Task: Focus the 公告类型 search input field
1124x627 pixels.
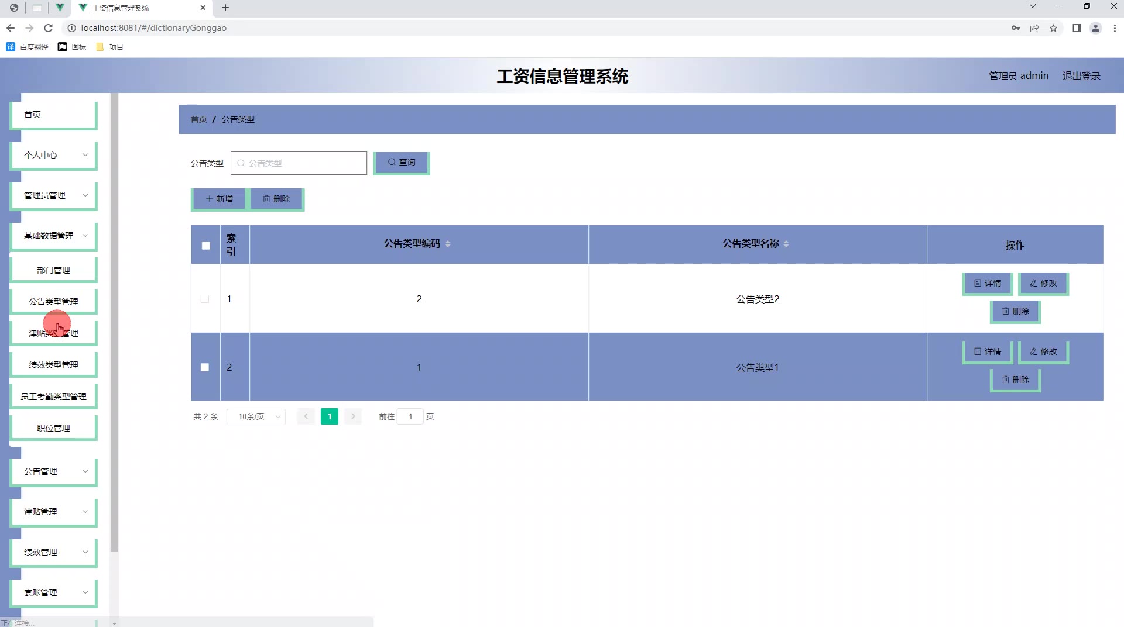Action: (299, 163)
